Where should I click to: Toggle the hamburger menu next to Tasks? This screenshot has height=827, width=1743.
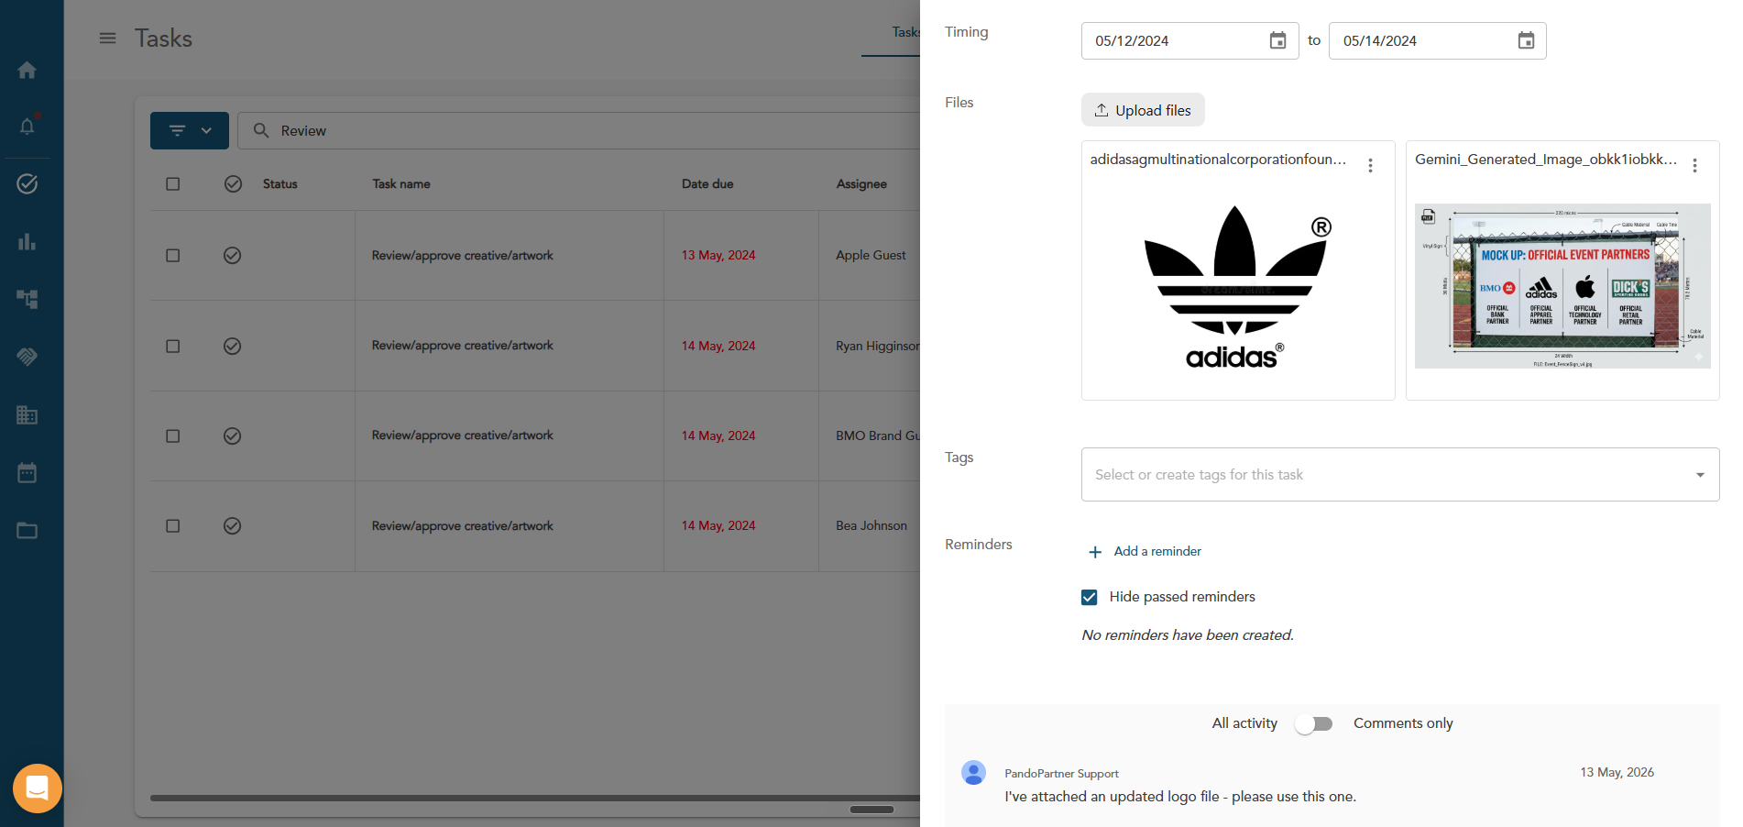coord(107,39)
